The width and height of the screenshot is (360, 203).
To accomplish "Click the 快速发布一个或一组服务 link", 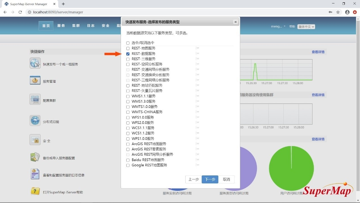I will (x=60, y=64).
